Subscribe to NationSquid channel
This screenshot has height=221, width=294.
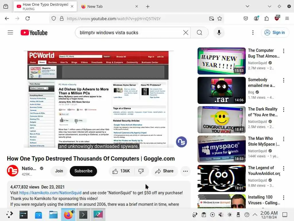pos(84,171)
